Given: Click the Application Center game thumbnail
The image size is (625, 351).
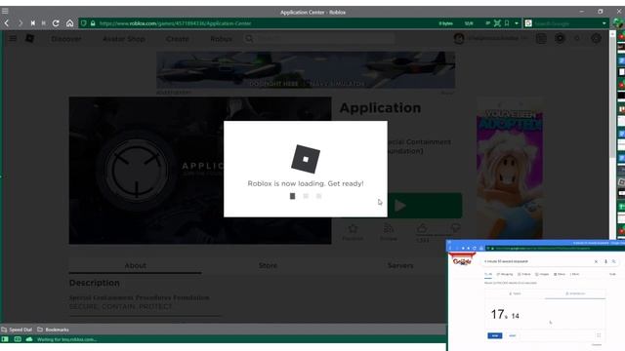Looking at the screenshot, I should tap(200, 171).
